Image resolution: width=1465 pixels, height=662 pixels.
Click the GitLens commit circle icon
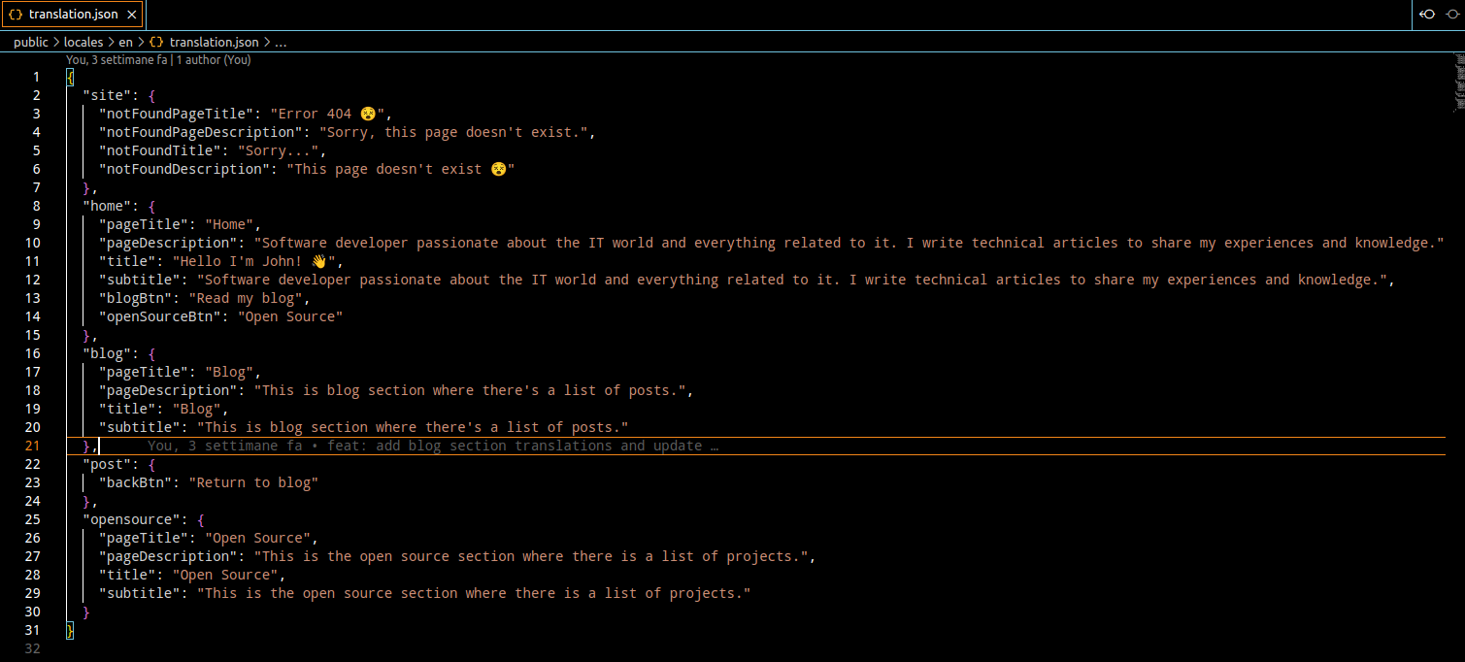[1452, 15]
